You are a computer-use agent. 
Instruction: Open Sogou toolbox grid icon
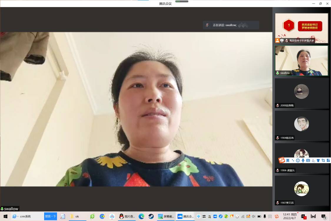tap(328, 160)
